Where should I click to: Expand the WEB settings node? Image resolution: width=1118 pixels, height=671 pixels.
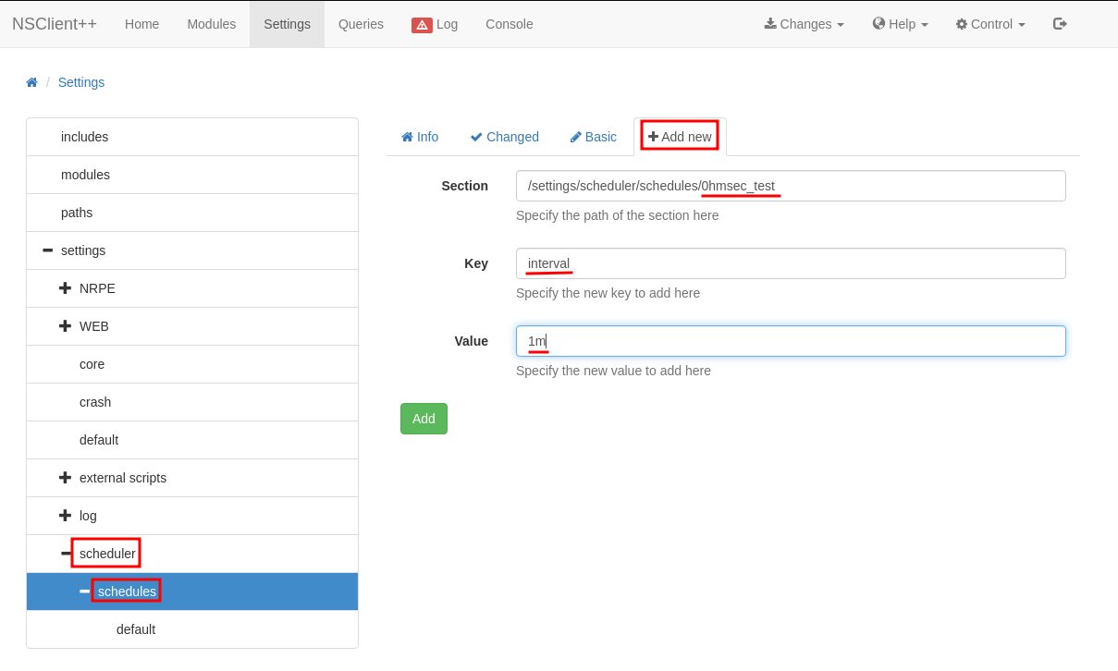point(65,326)
